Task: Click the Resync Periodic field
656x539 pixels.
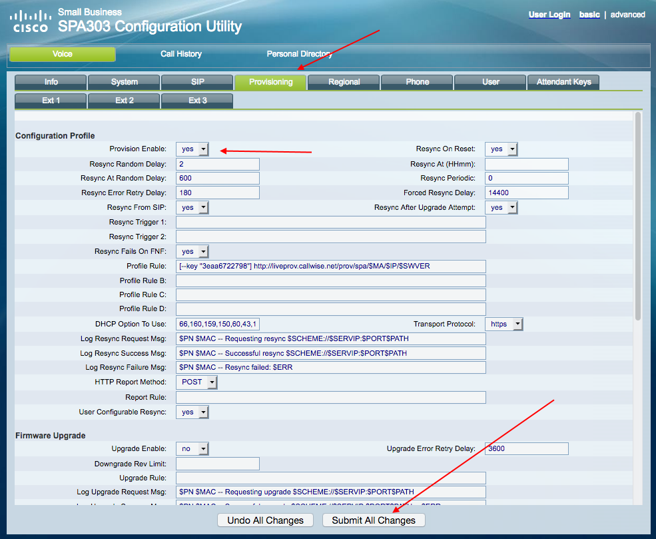Action: tap(526, 179)
